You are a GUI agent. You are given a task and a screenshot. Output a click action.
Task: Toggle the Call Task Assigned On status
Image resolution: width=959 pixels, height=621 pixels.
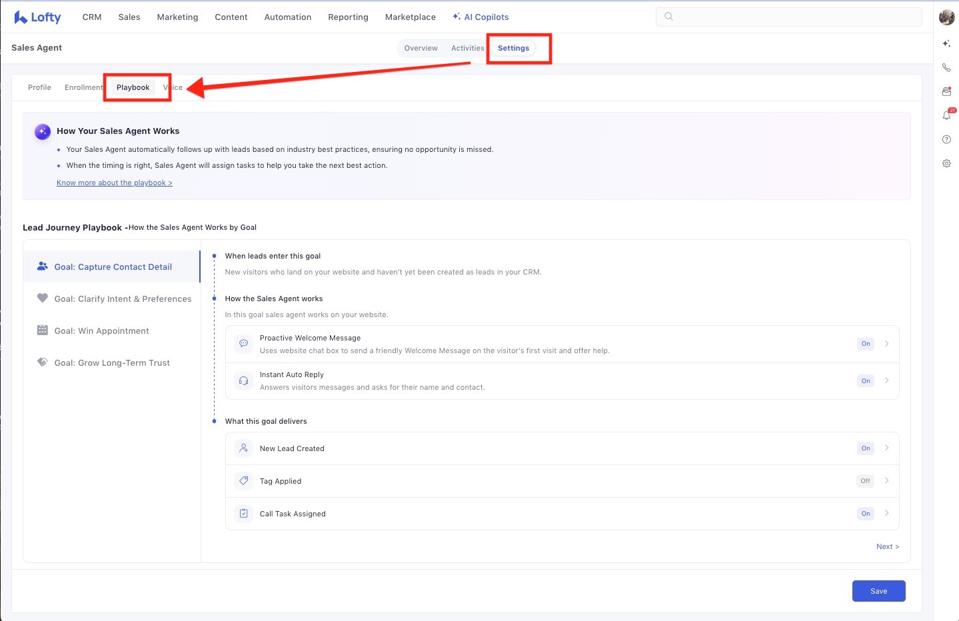click(x=865, y=514)
